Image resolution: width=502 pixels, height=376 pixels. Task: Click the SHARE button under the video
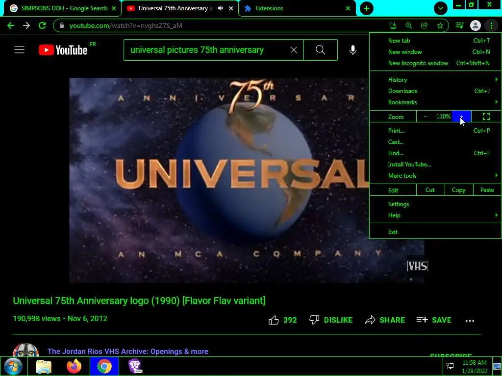[x=385, y=320]
